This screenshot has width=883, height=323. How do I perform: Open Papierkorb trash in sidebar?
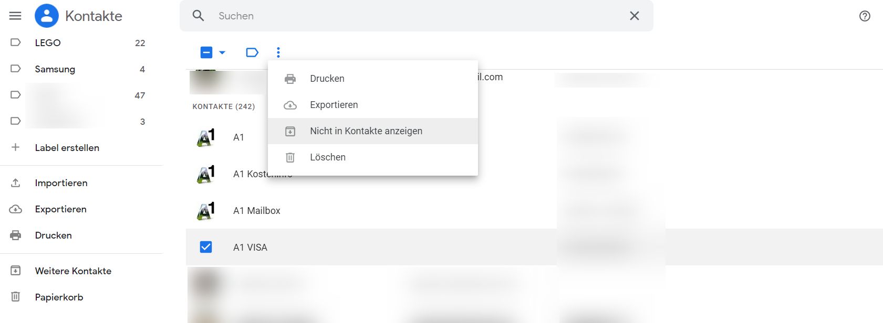coord(59,297)
